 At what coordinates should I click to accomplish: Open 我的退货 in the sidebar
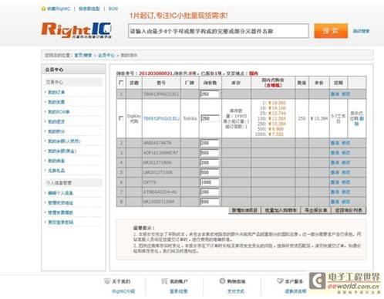point(56,121)
